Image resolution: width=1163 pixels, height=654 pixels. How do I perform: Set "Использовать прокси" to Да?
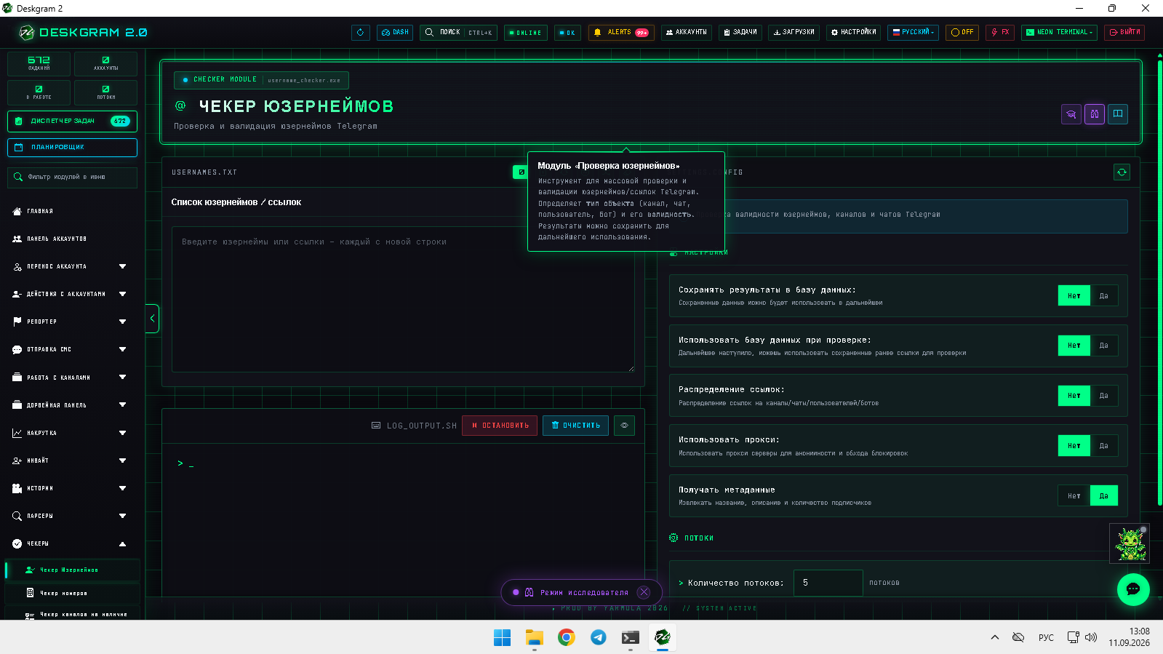pos(1104,446)
